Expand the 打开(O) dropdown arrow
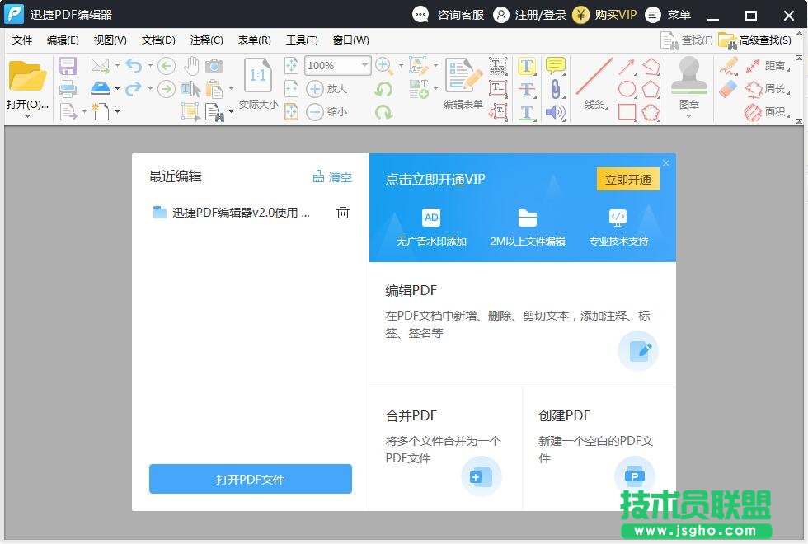Screen dimensions: 808x544 click(x=27, y=115)
